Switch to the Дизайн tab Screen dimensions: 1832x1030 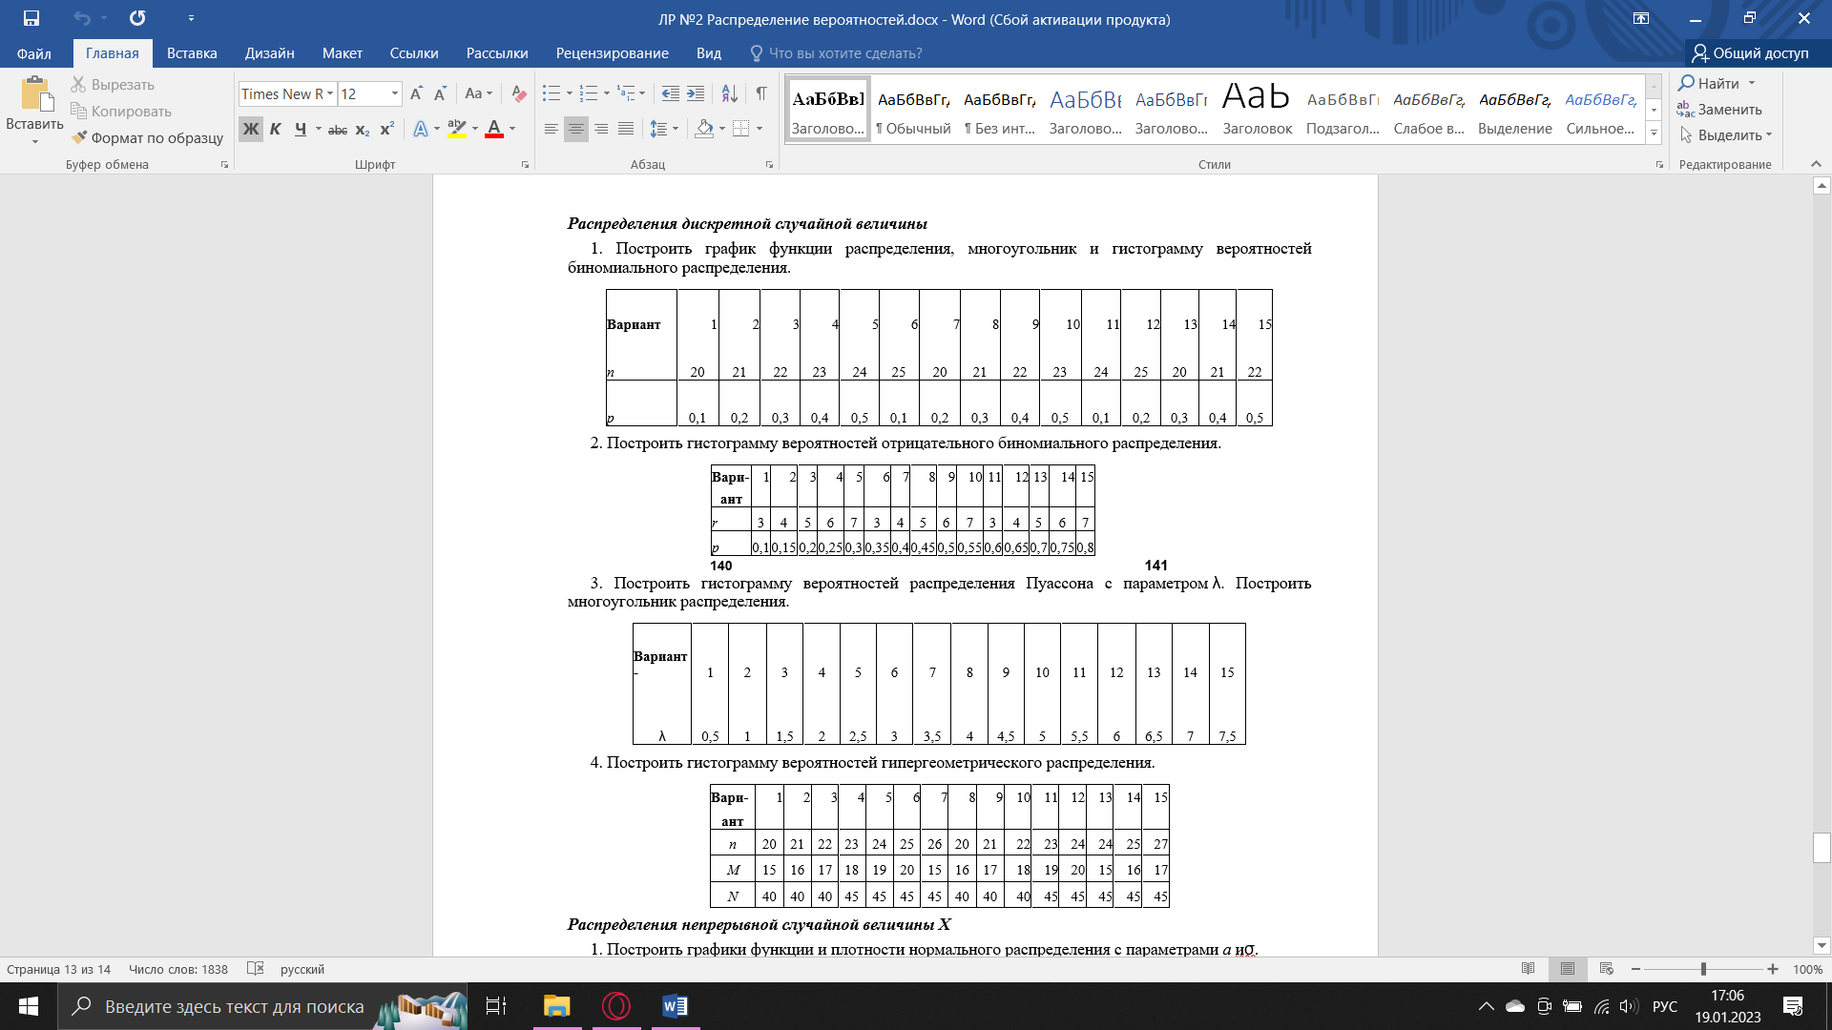(269, 53)
